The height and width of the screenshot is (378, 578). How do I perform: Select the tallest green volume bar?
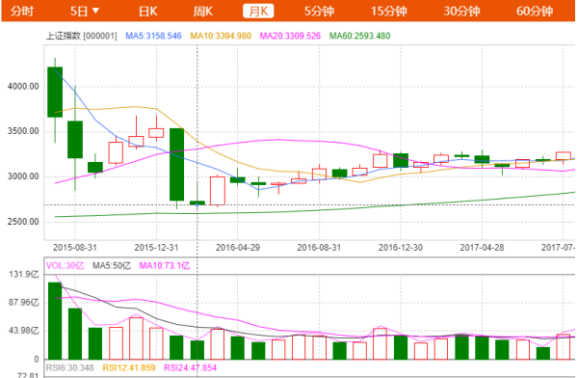click(55, 321)
